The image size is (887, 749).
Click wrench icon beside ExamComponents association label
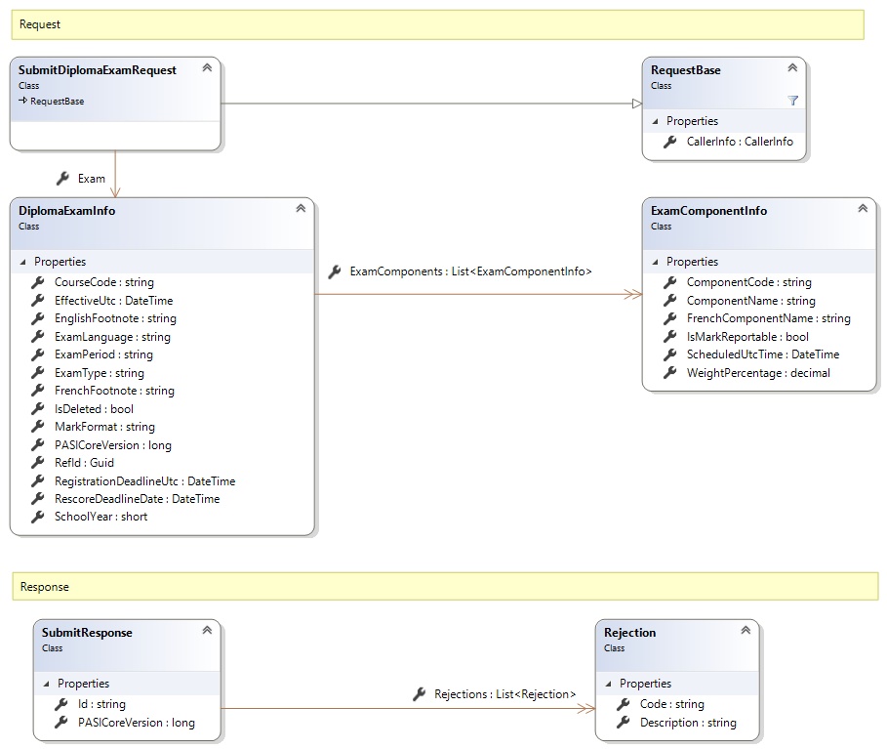pyautogui.click(x=334, y=271)
